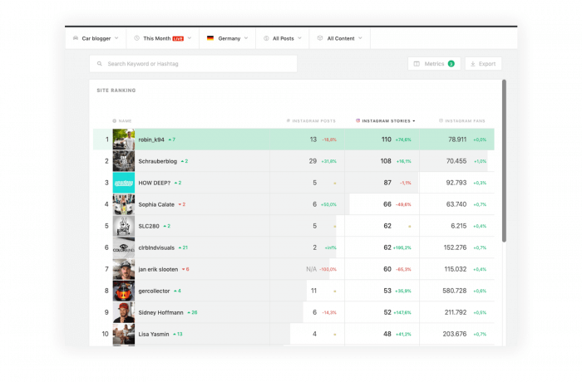Click the Metrics columns icon

coord(417,64)
